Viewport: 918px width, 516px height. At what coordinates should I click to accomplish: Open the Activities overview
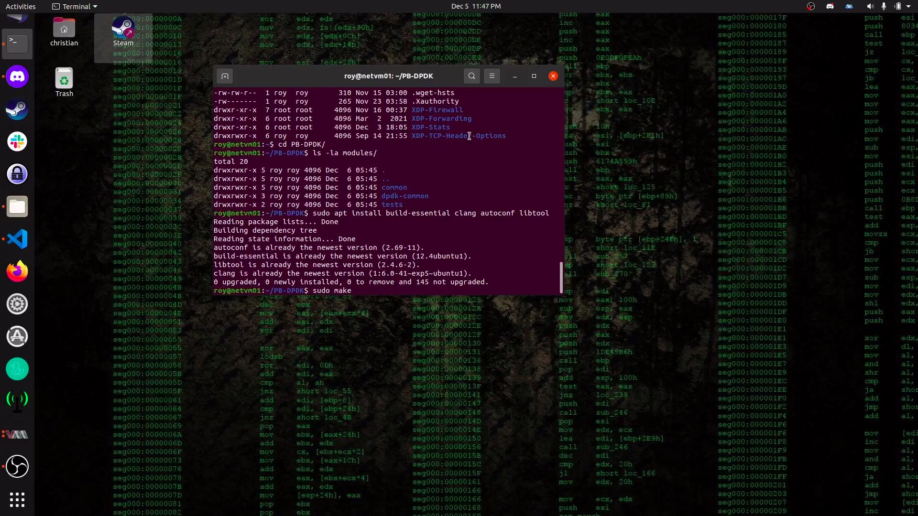tap(21, 6)
